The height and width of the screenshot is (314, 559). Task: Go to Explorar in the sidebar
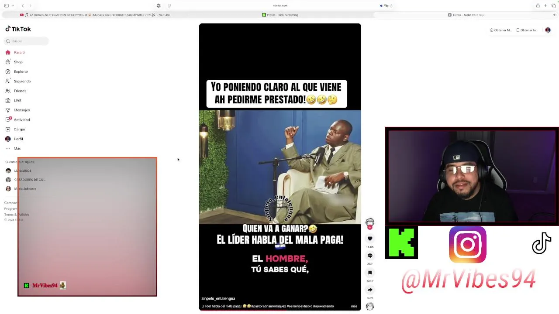[17, 72]
